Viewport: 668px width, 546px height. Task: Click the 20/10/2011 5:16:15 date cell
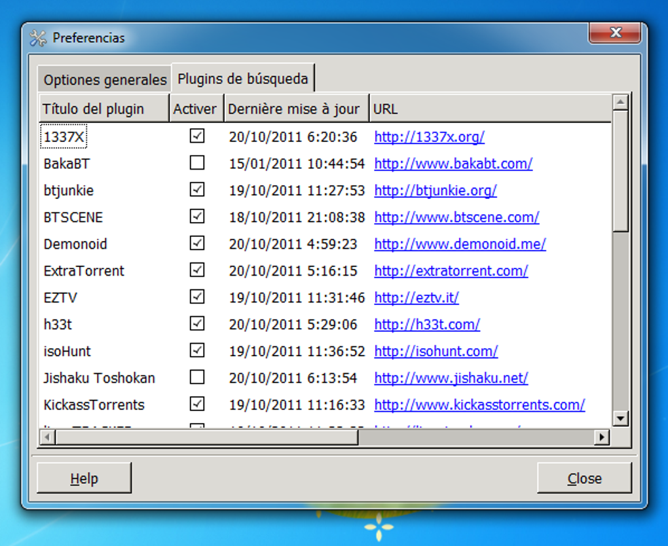[x=293, y=271]
